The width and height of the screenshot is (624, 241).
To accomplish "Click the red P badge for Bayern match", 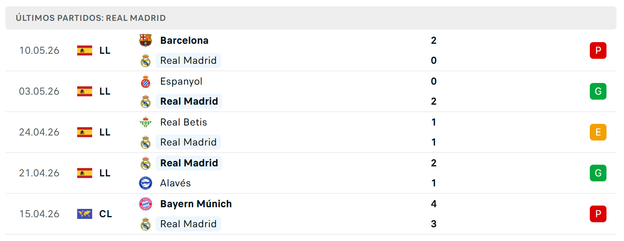I will click(x=598, y=214).
